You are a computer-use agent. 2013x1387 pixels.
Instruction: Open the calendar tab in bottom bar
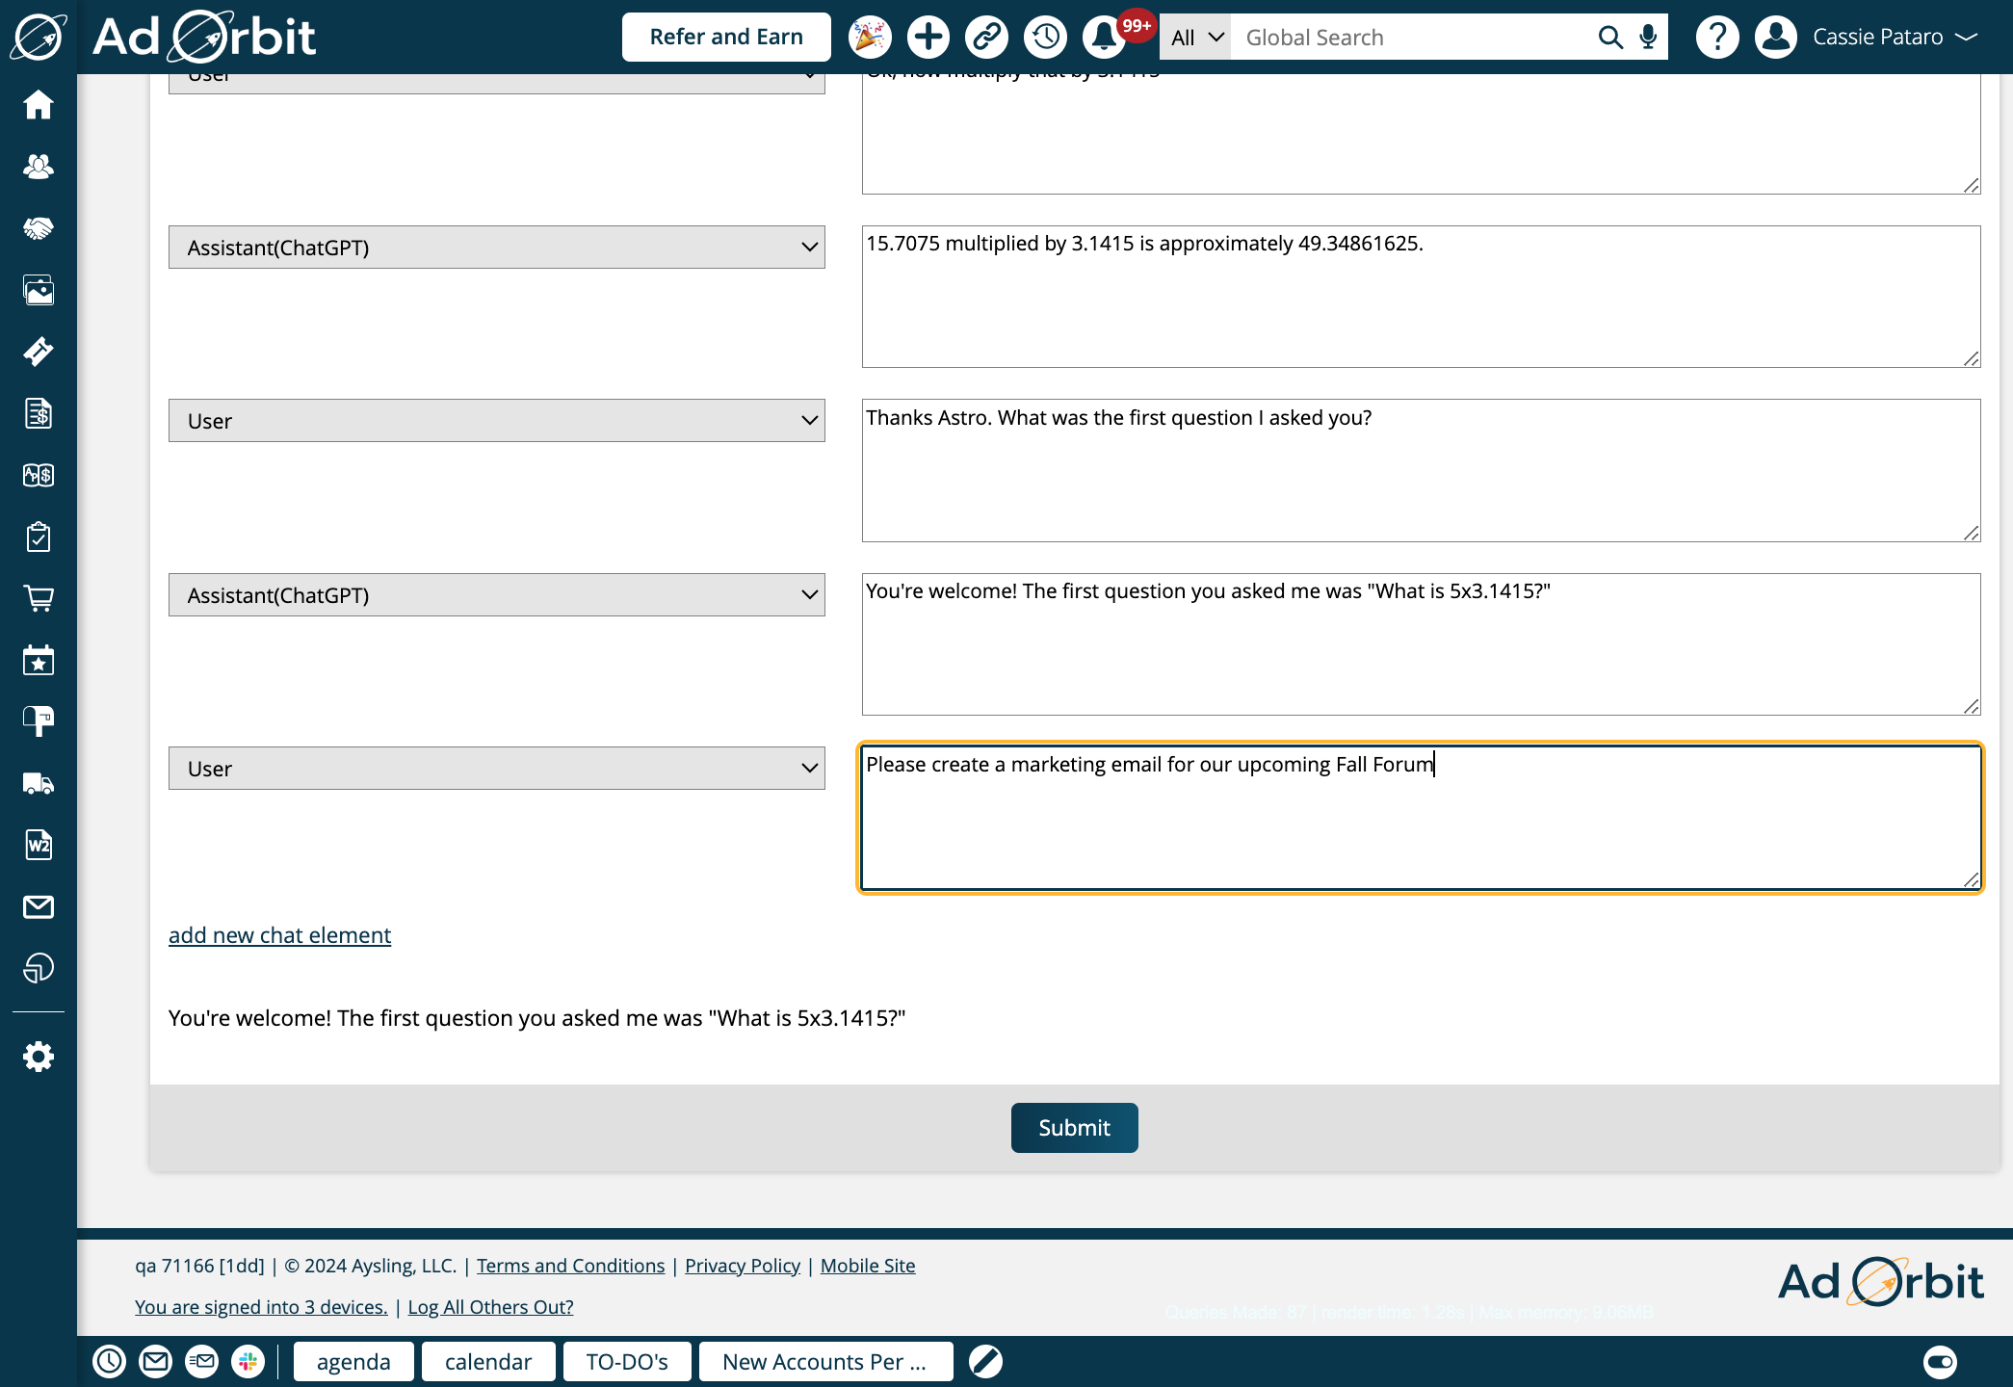488,1361
